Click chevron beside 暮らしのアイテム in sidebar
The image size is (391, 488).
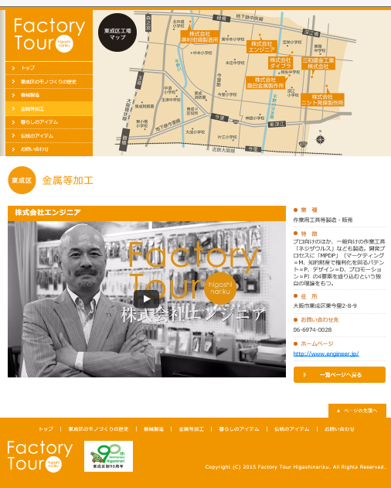pos(13,122)
